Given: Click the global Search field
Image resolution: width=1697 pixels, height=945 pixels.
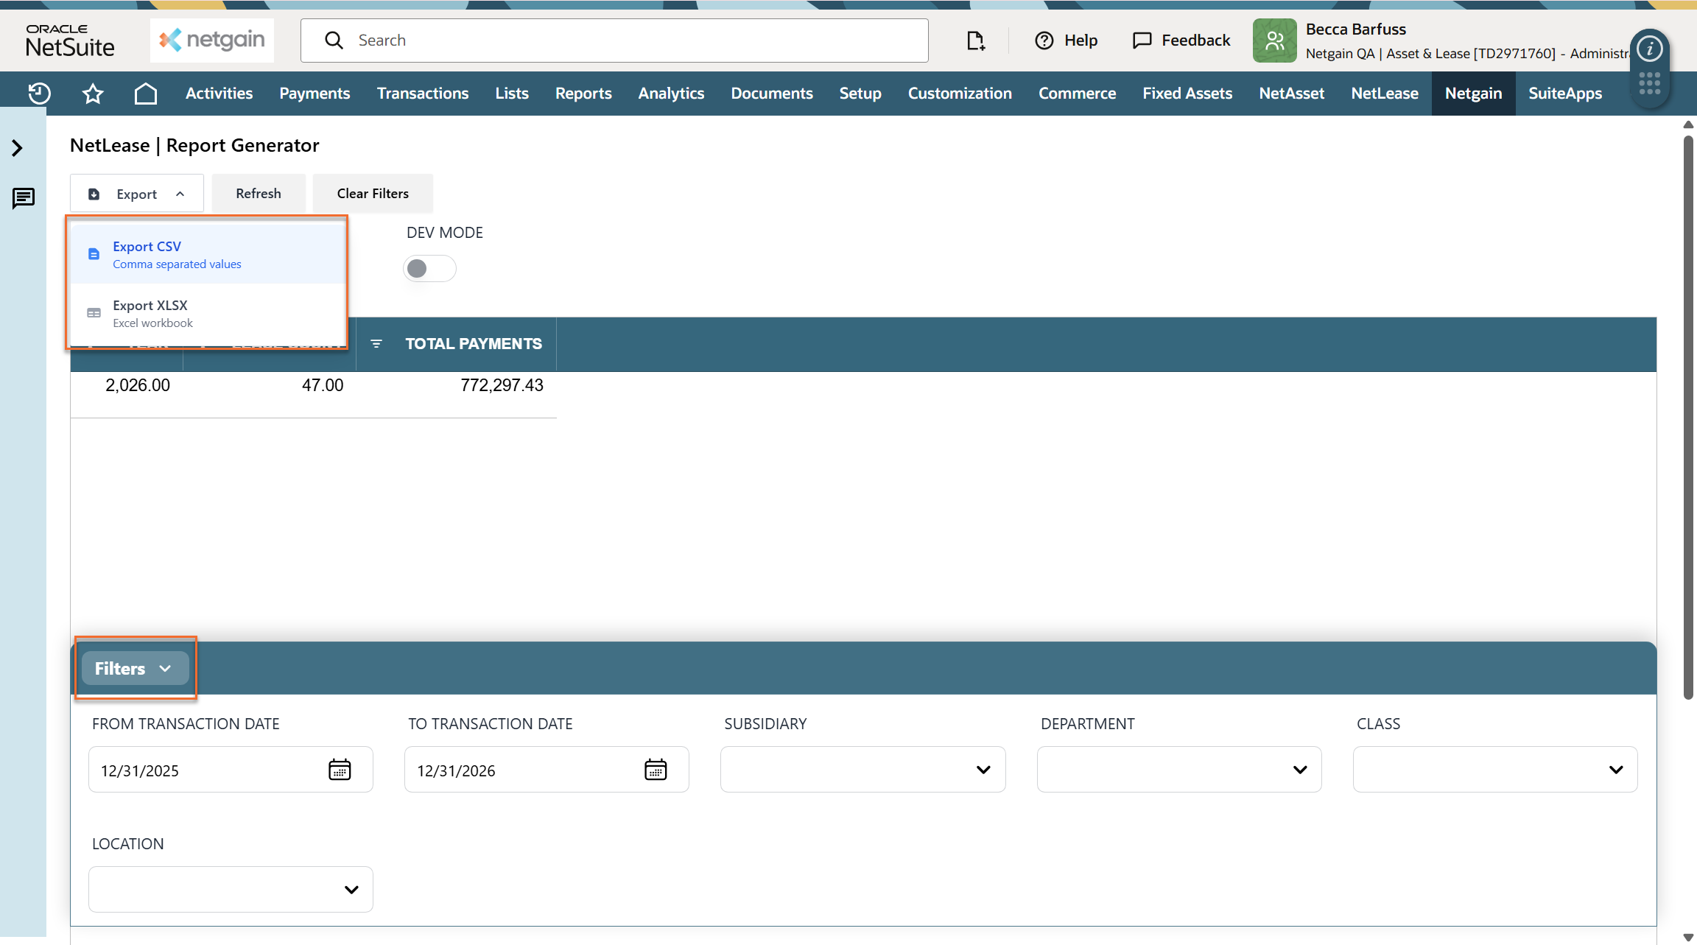Looking at the screenshot, I should point(614,41).
